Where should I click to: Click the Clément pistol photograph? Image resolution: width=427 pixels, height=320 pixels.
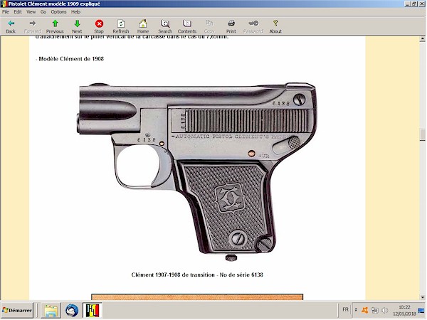(x=196, y=171)
